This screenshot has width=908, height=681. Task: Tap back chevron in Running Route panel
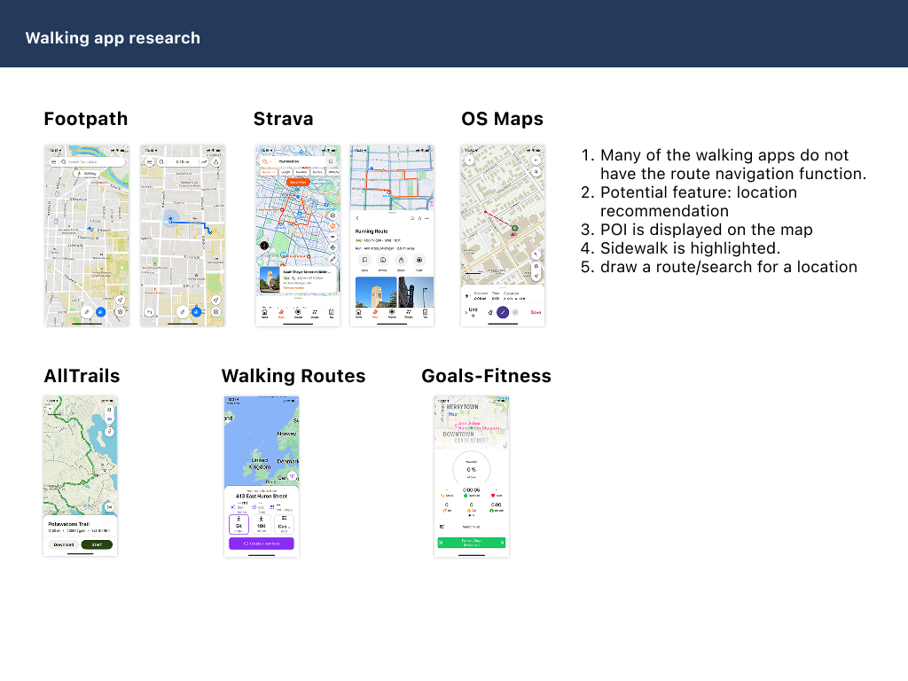pos(356,217)
